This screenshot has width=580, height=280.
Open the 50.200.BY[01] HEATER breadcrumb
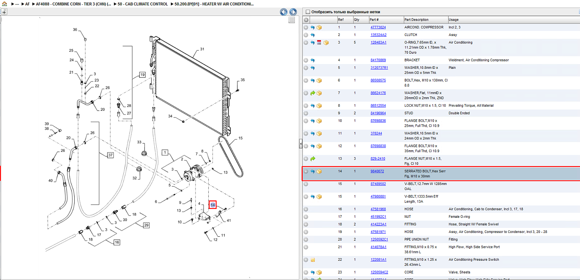click(214, 4)
